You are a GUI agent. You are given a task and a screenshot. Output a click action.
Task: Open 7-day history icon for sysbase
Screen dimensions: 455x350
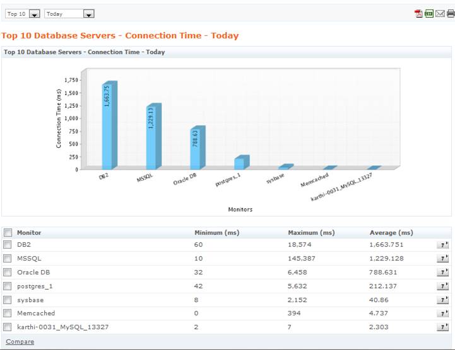[443, 300]
